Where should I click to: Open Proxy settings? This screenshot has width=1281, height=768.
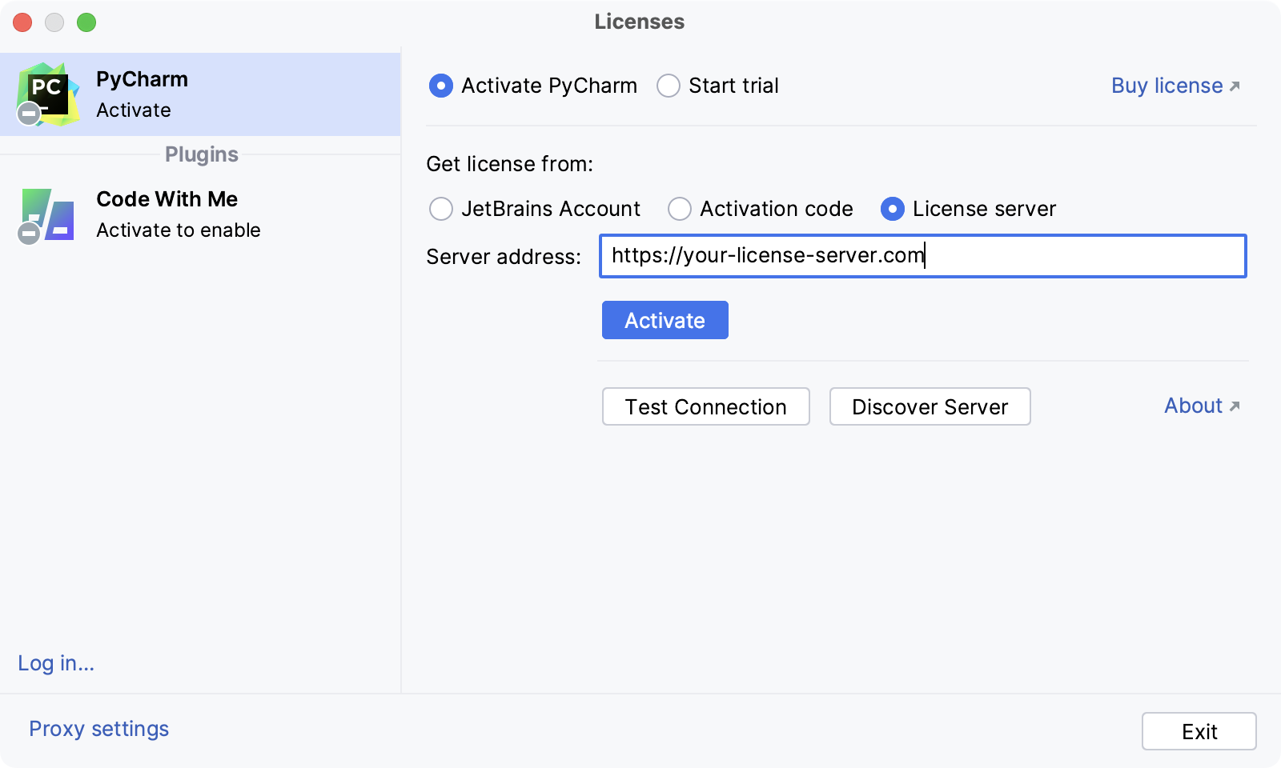[x=98, y=729]
